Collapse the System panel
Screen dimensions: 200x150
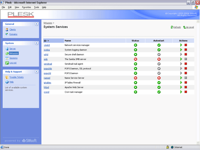(x=36, y=43)
